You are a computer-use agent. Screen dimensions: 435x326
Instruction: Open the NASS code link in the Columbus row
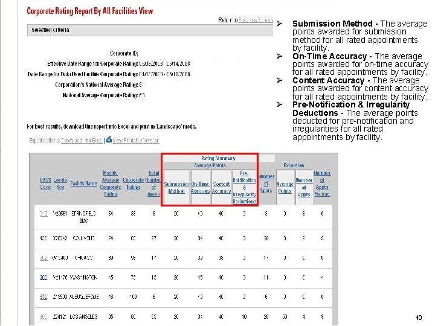pyautogui.click(x=44, y=238)
